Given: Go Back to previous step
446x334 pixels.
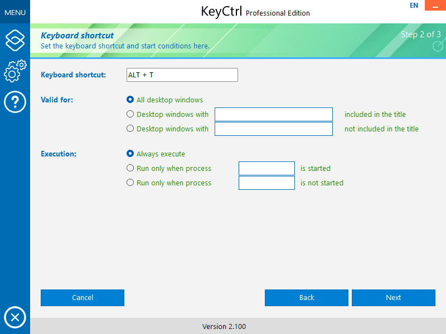Looking at the screenshot, I should (307, 298).
